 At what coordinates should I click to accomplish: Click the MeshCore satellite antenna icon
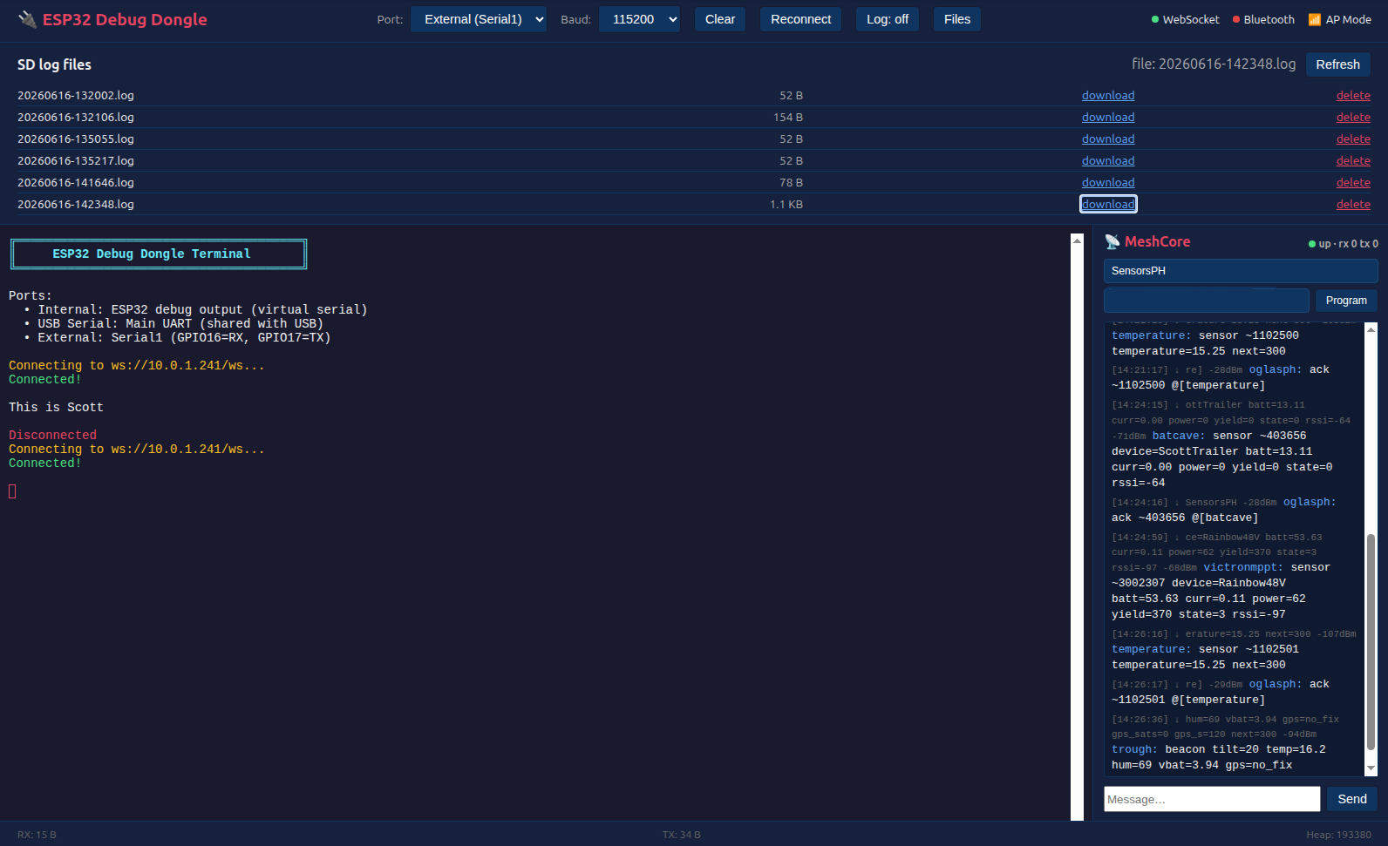pyautogui.click(x=1112, y=242)
